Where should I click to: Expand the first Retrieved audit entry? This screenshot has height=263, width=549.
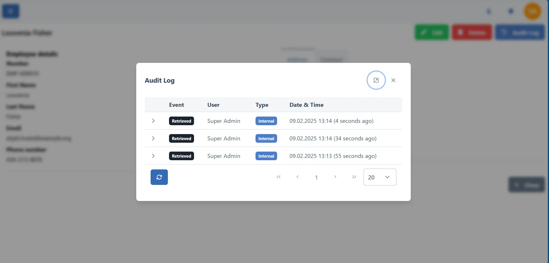coord(153,121)
